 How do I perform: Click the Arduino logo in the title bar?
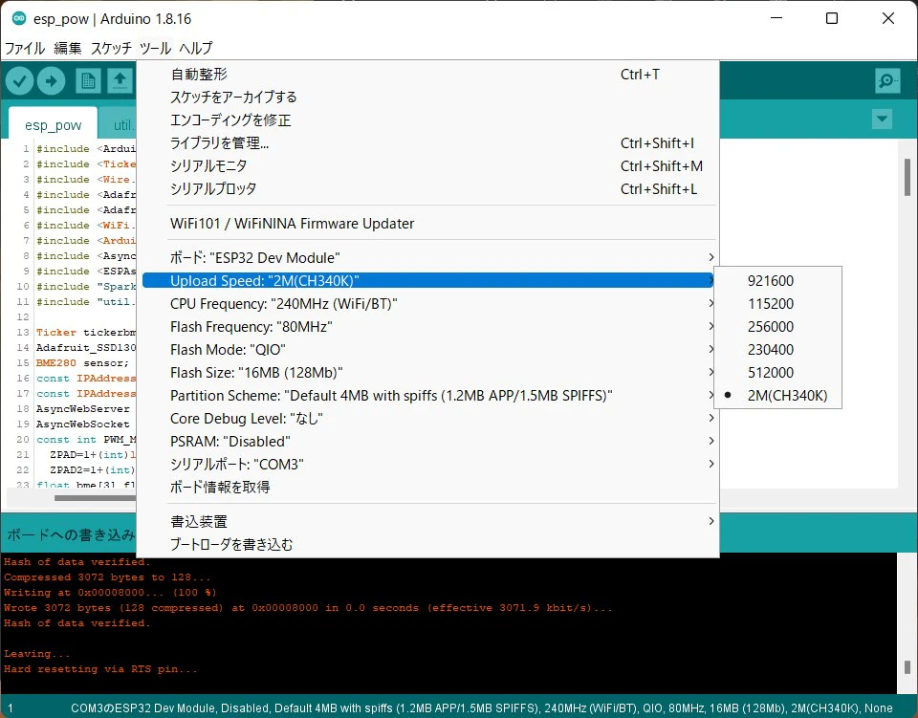tap(19, 18)
